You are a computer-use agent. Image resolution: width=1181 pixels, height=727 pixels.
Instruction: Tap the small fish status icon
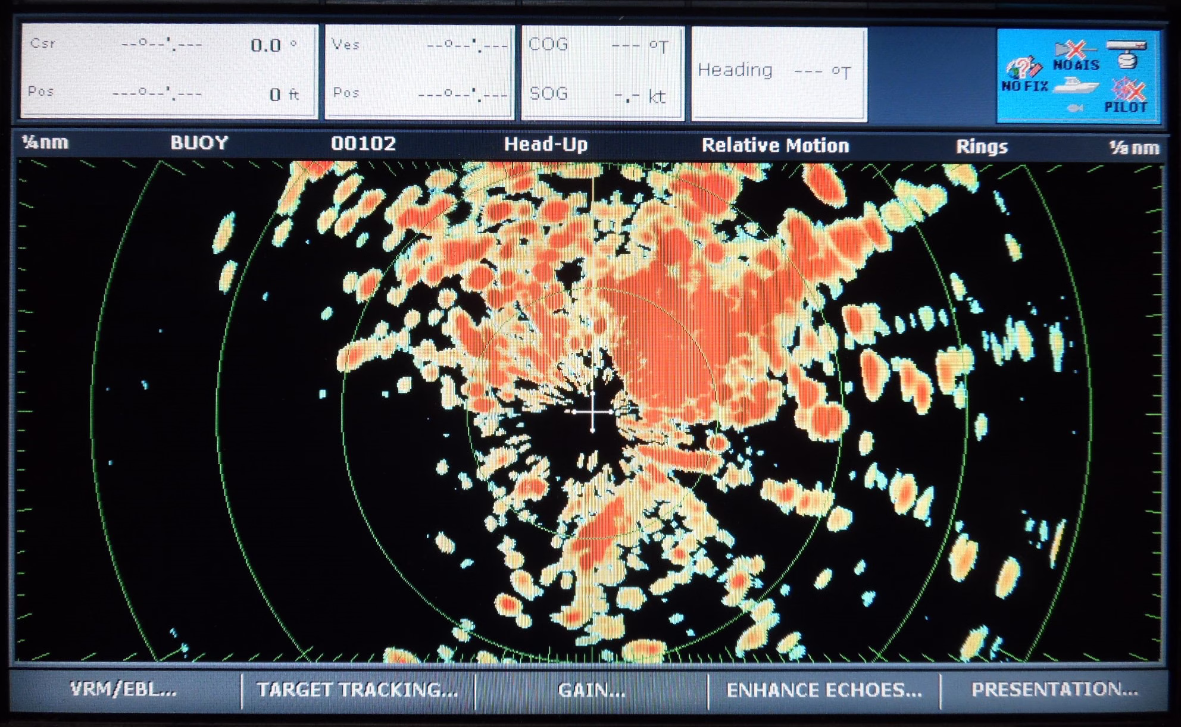point(1075,108)
